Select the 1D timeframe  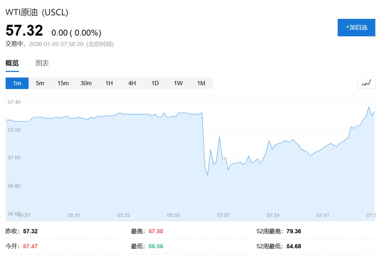pyautogui.click(x=155, y=83)
